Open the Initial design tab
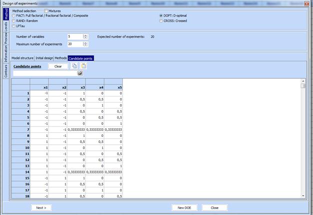Image resolution: width=313 pixels, height=215 pixels. [44, 58]
